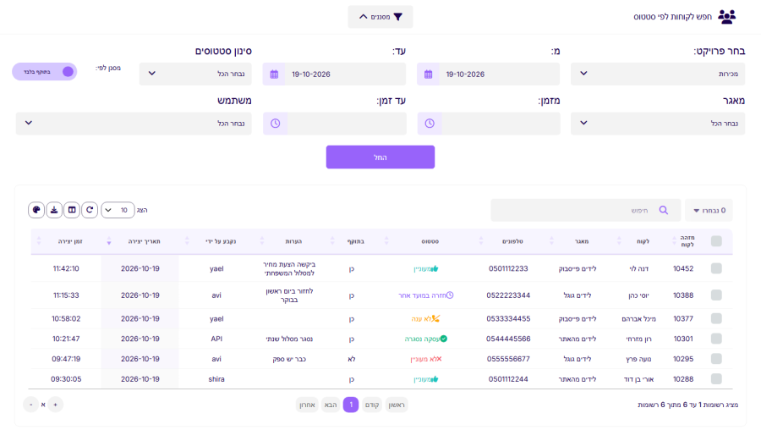This screenshot has height=430, width=761.
Task: Tick the select-all header checkbox
Action: click(x=716, y=241)
